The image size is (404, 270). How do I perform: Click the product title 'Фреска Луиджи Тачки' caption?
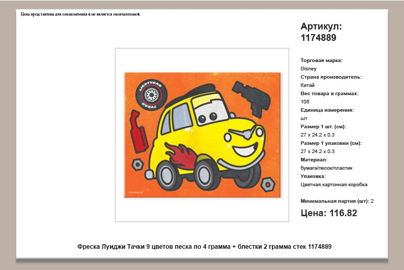[204, 247]
